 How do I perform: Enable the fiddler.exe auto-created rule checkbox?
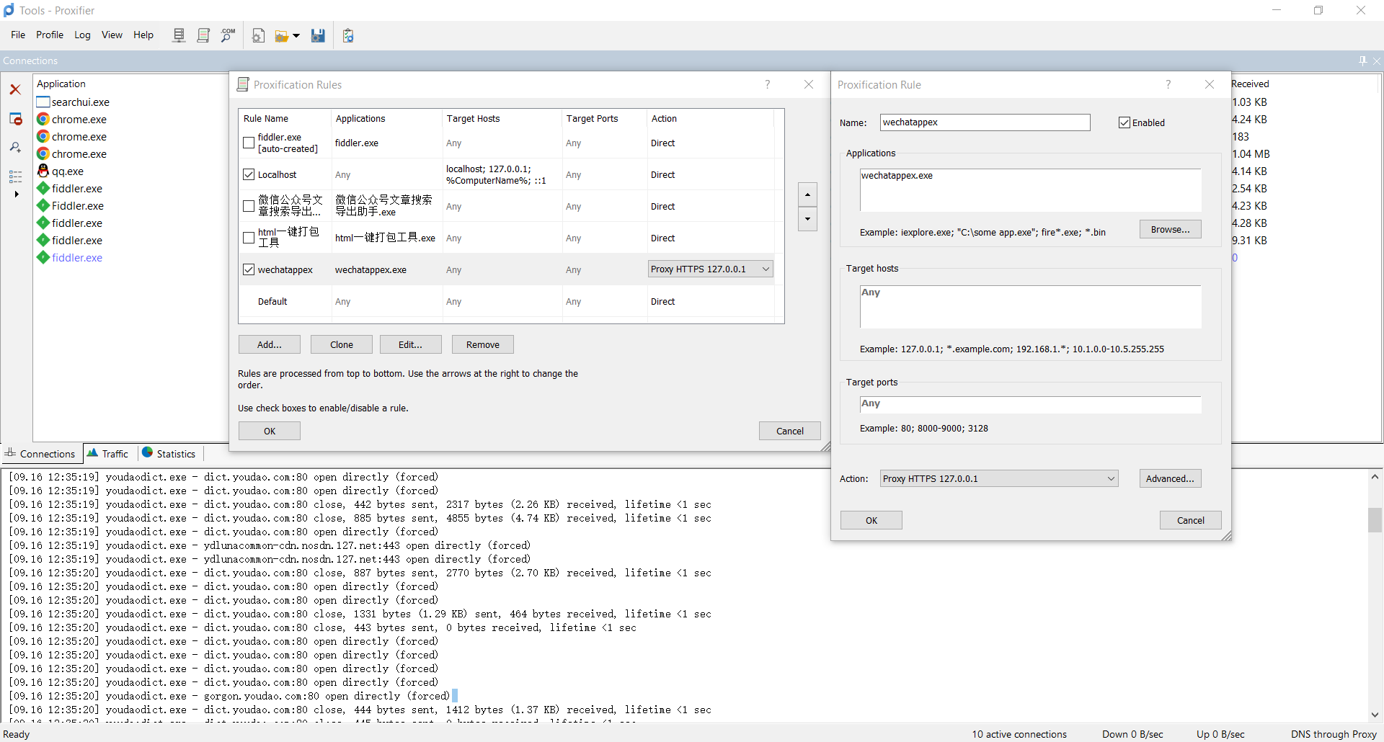click(x=249, y=143)
